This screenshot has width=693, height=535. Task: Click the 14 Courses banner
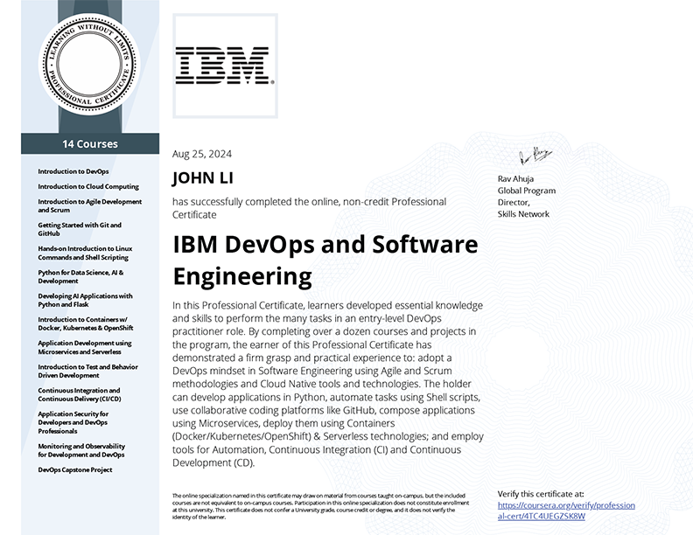[x=90, y=144]
